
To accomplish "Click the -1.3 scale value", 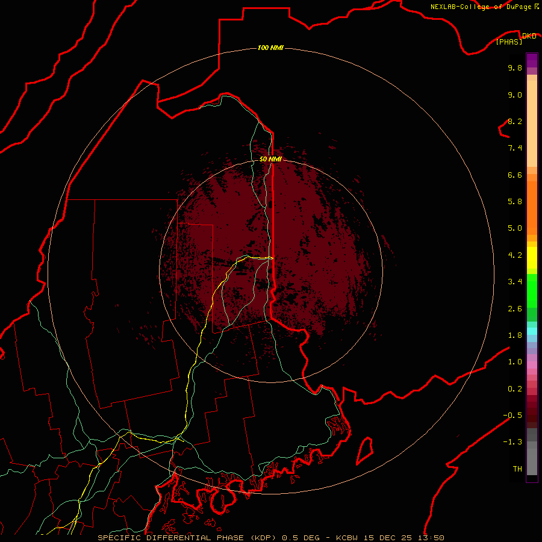I will coord(512,442).
